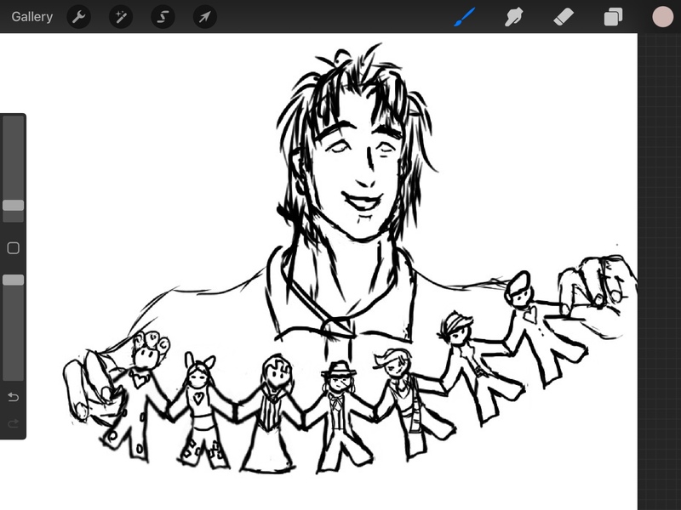Select the Eraser tool
This screenshot has width=681, height=510.
click(x=564, y=17)
